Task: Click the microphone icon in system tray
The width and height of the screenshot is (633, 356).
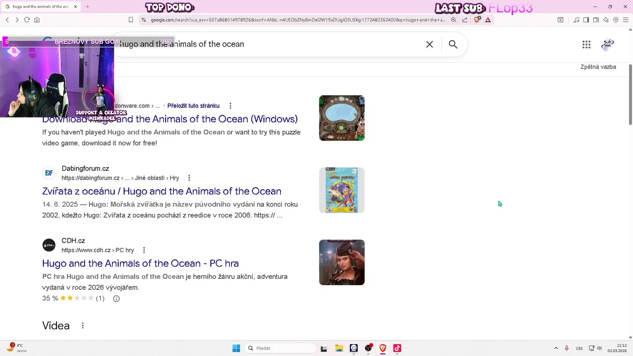Action: [x=567, y=348]
